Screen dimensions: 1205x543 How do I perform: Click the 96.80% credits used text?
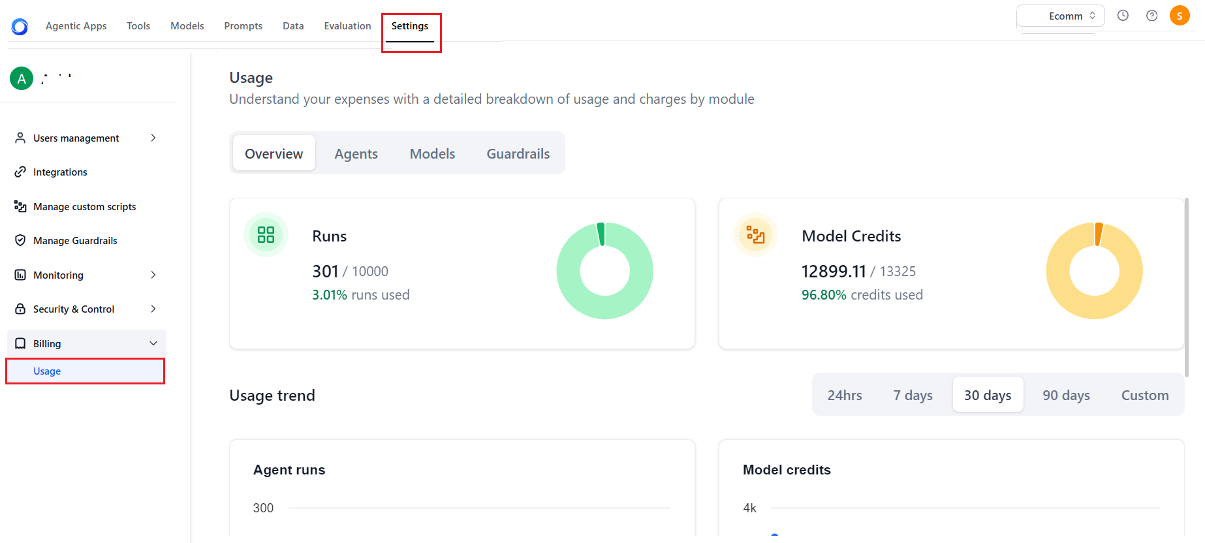tap(862, 295)
